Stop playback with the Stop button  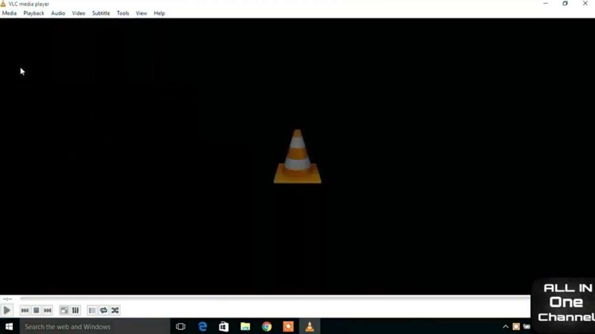point(36,310)
